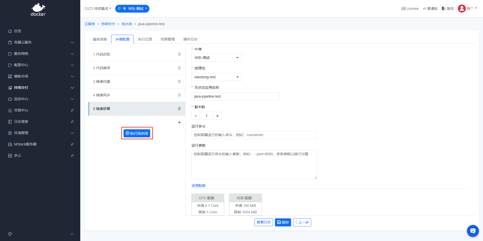Screen dimensions: 483x241
Task: Open the 环境 dropdown showing 华东-测试
Action: pyautogui.click(x=216, y=58)
